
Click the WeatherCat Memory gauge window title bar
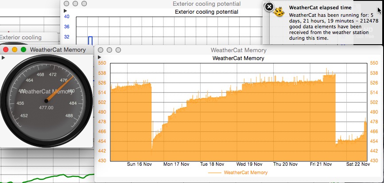(47, 50)
